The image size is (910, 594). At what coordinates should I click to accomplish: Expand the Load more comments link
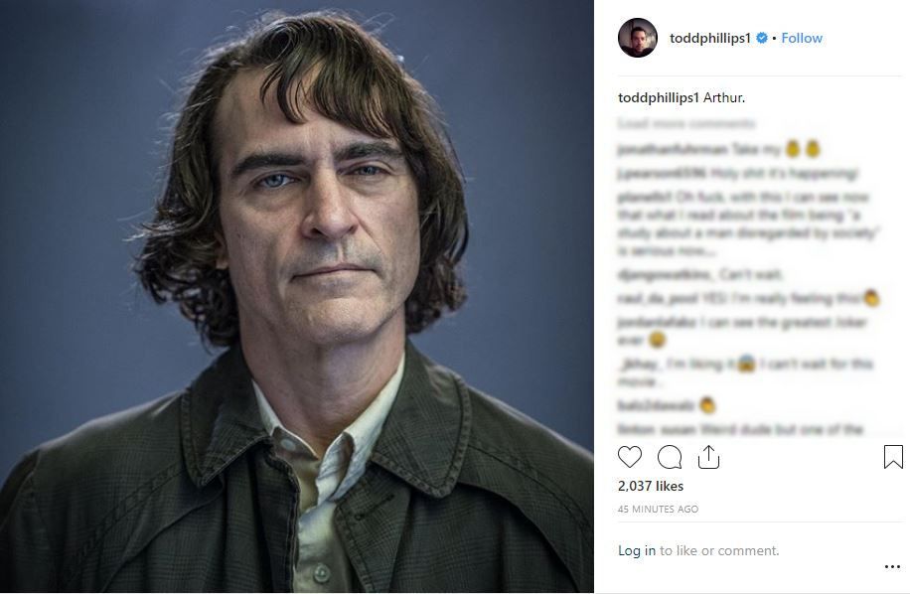[686, 123]
